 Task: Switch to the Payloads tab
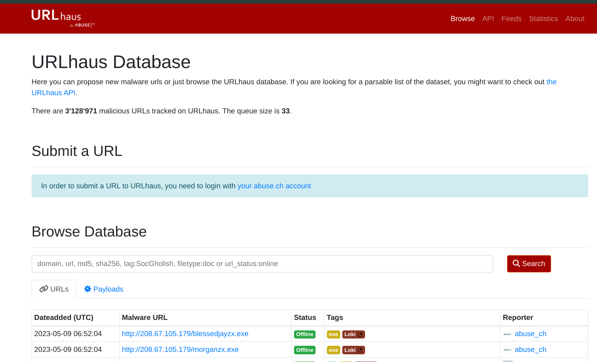point(103,289)
